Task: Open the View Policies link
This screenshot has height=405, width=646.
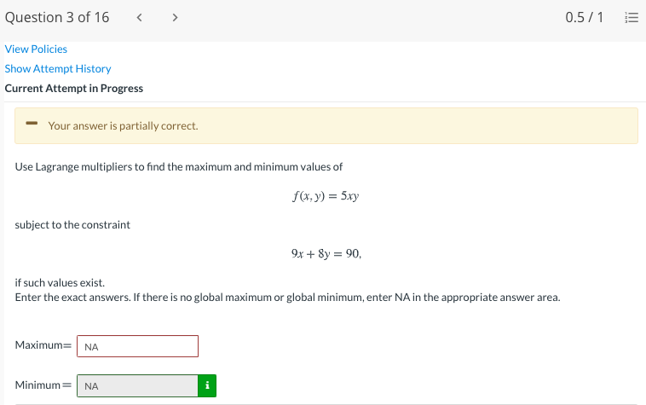Action: [x=36, y=49]
